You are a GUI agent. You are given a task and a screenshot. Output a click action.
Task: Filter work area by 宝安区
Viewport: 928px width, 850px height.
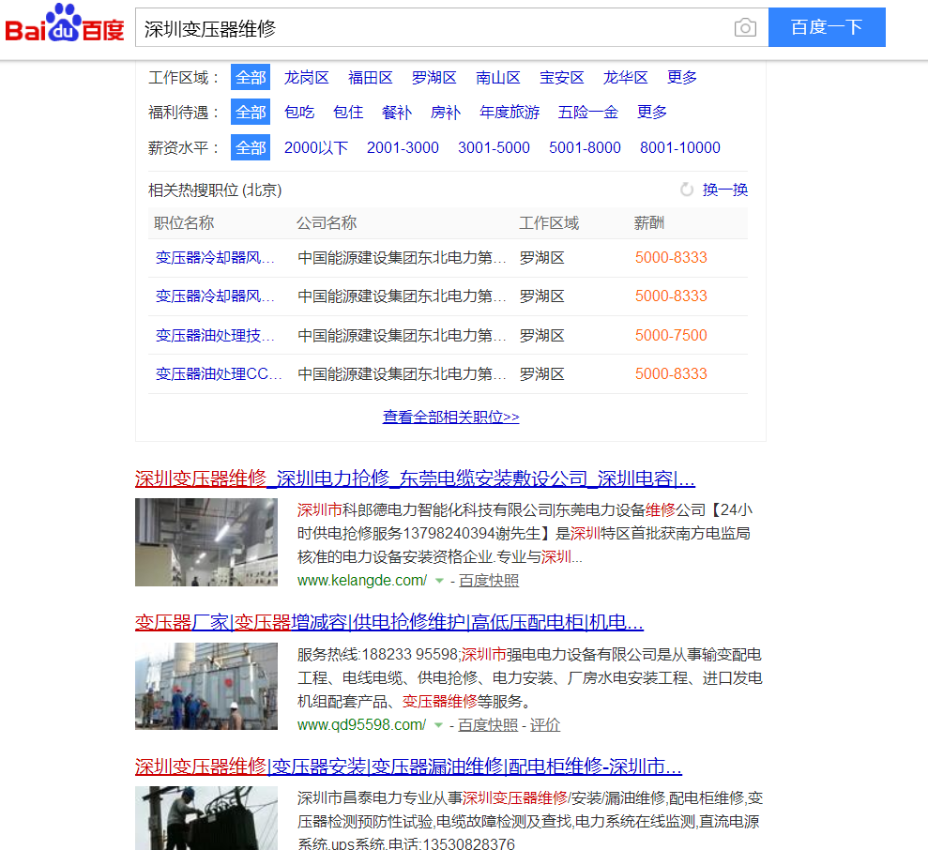[x=562, y=78]
